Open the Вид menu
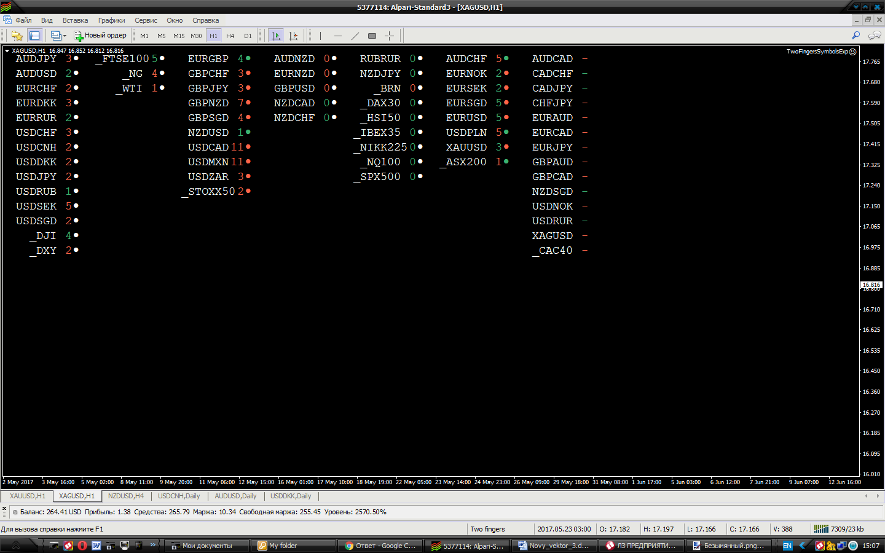 47,20
